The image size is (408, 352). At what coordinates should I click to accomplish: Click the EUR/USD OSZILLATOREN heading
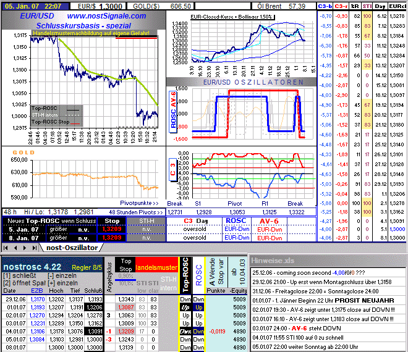[x=253, y=82]
